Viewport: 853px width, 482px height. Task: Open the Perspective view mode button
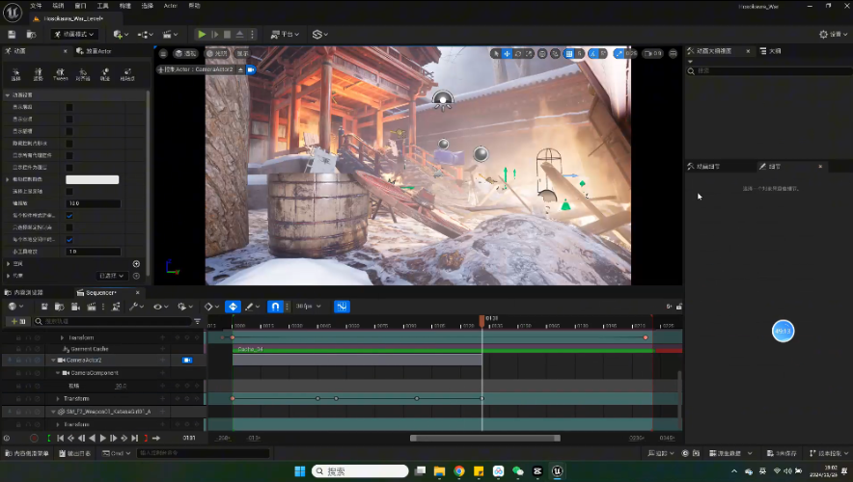coord(185,53)
